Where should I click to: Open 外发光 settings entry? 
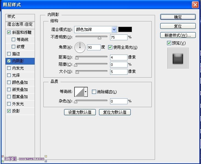18,104
